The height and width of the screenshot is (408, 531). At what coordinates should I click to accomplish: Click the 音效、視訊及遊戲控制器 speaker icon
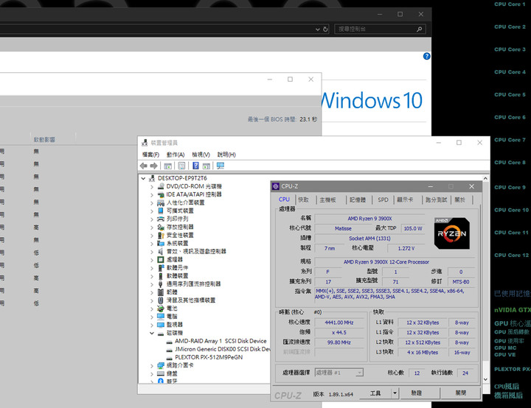pos(161,251)
